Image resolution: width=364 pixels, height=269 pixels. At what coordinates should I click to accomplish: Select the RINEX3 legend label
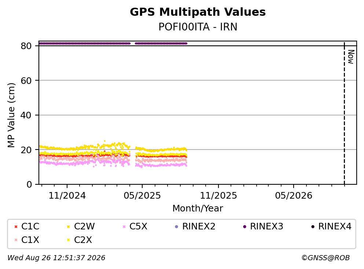pyautogui.click(x=266, y=226)
